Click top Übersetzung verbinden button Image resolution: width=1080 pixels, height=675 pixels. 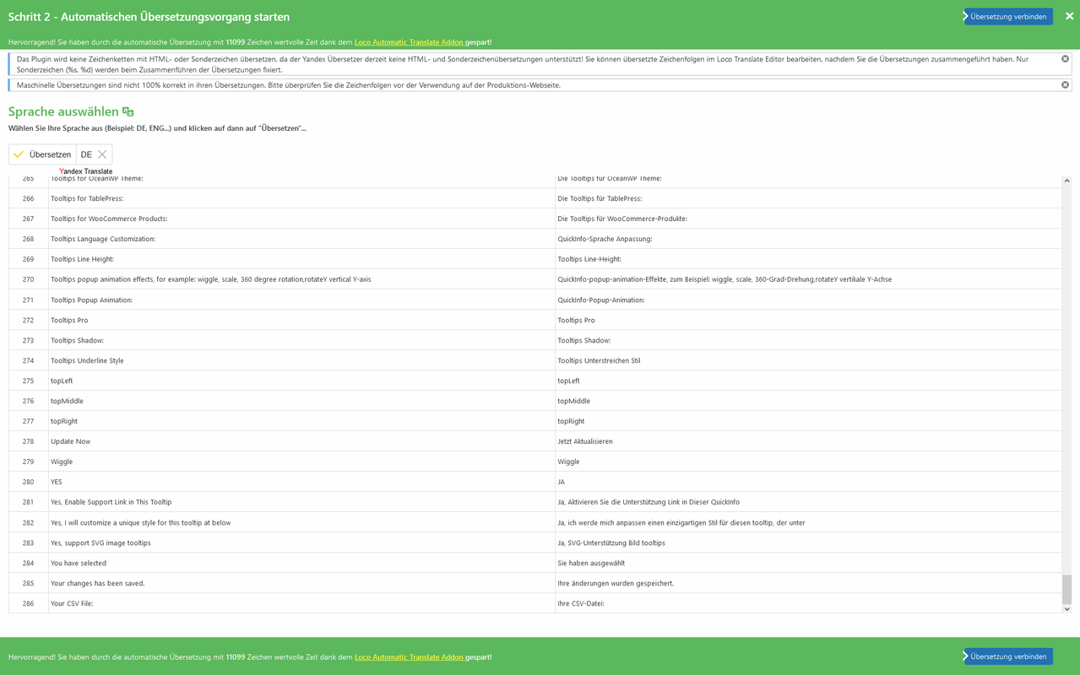1008,16
